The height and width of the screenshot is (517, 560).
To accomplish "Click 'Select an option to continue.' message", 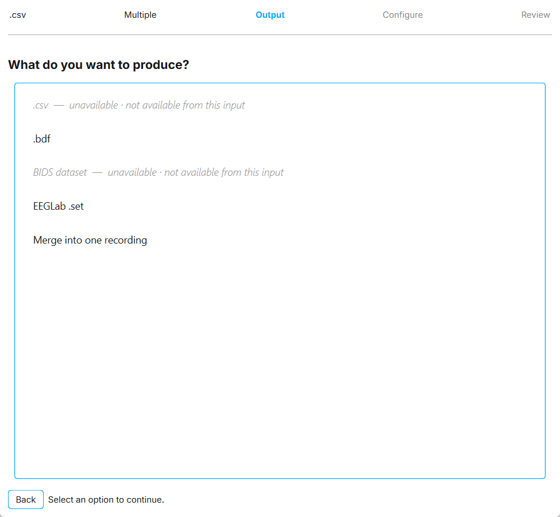I will pos(106,500).
